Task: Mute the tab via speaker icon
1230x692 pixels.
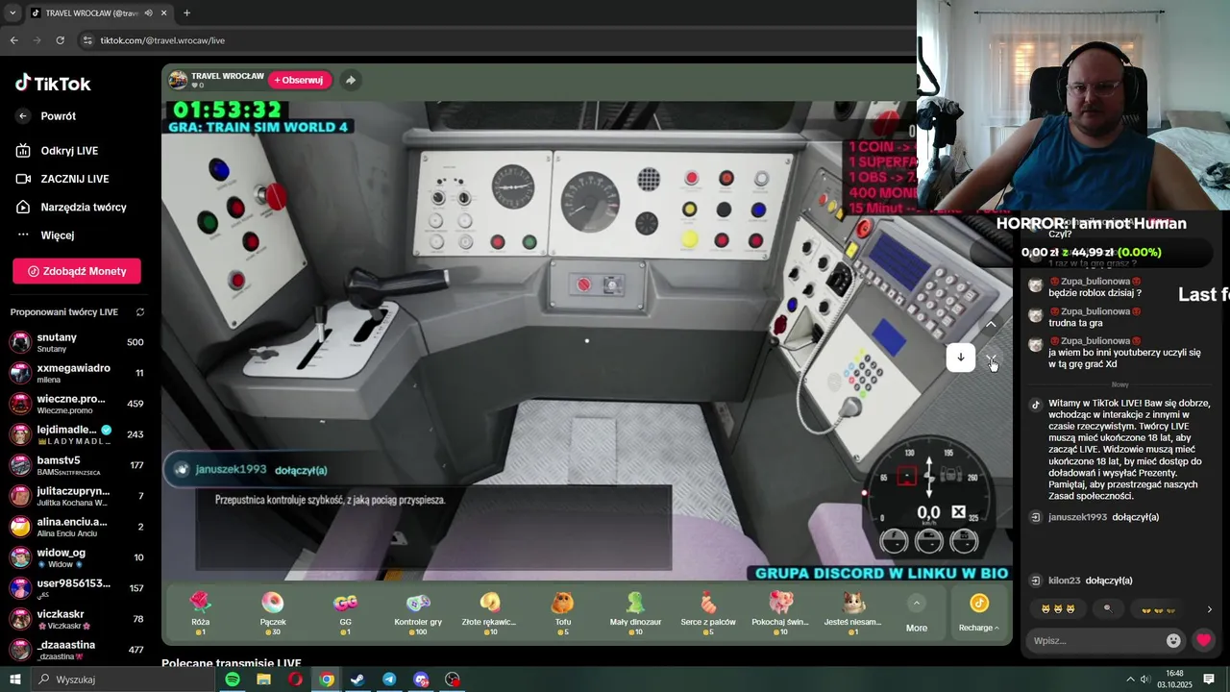Action: [x=149, y=13]
